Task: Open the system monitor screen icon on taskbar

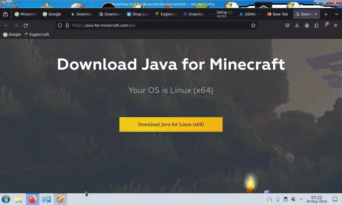Action: point(46,199)
